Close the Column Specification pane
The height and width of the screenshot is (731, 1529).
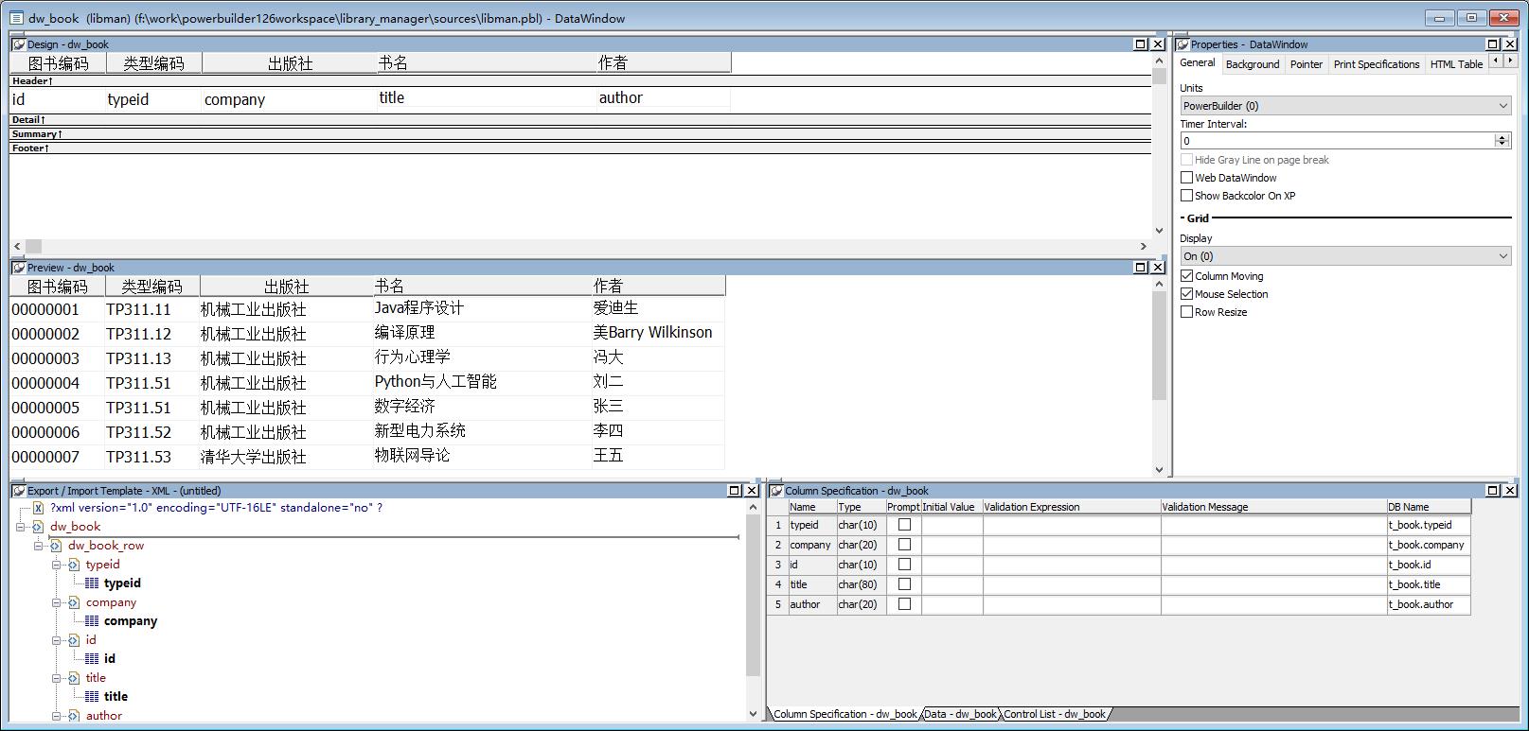pyautogui.click(x=1509, y=491)
